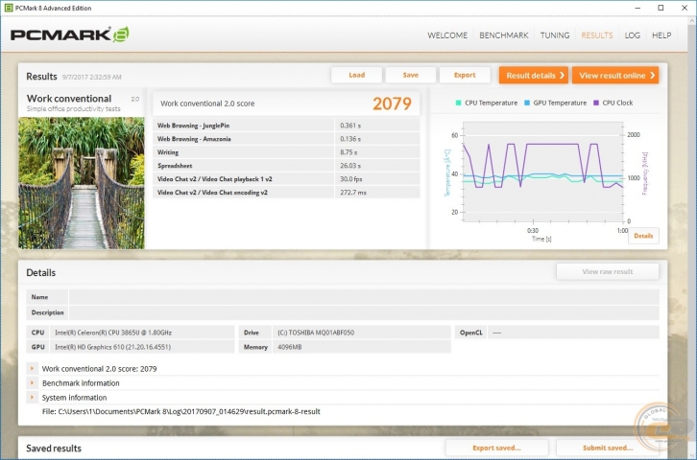The image size is (697, 460).
Task: Click the Load button
Action: click(356, 75)
